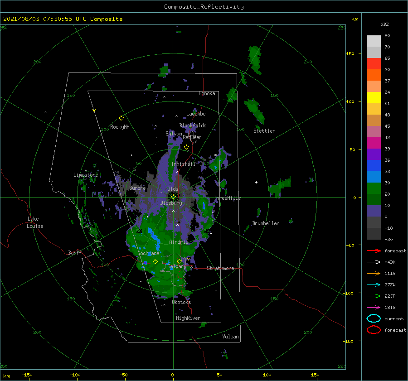Click the cyan current ellipse legend icon
The width and height of the screenshot is (408, 381).
click(x=374, y=318)
